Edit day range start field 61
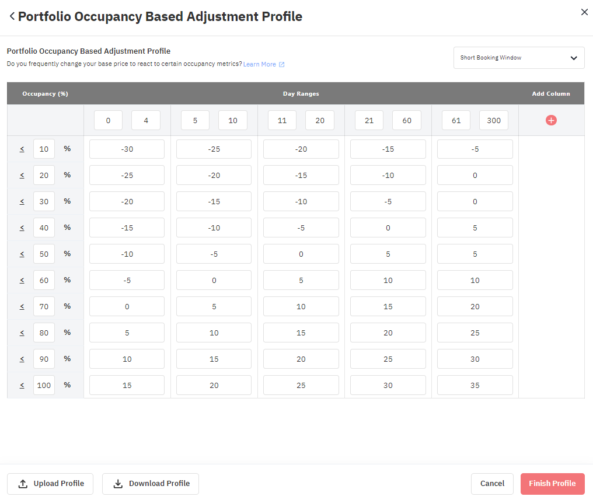This screenshot has width=593, height=500. (x=456, y=120)
